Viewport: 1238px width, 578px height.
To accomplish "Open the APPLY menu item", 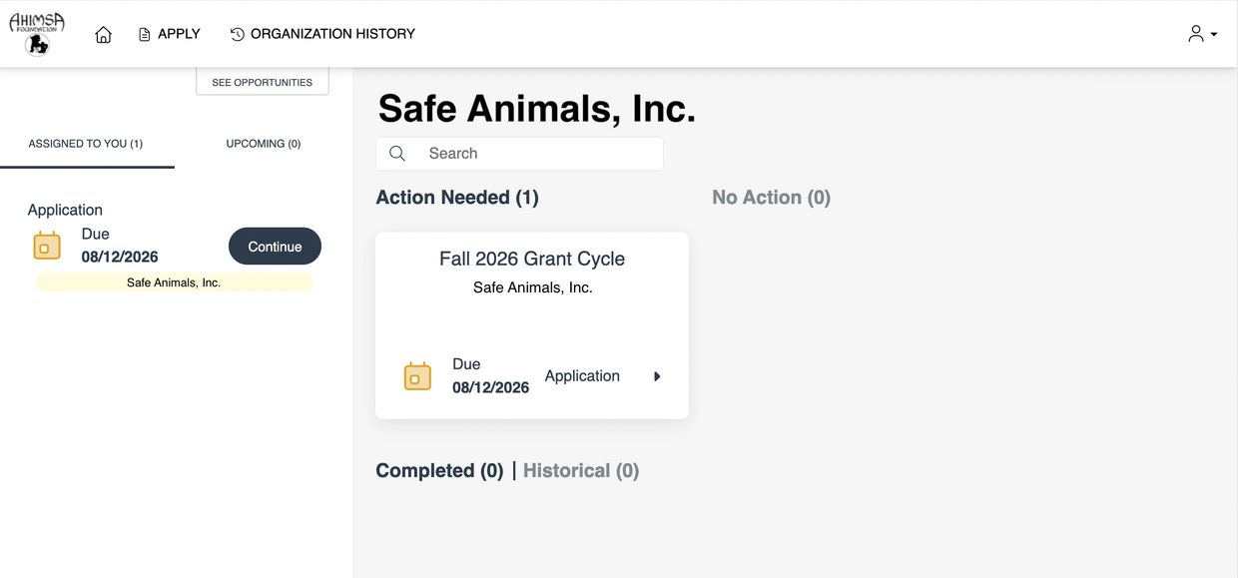I will click(x=169, y=34).
